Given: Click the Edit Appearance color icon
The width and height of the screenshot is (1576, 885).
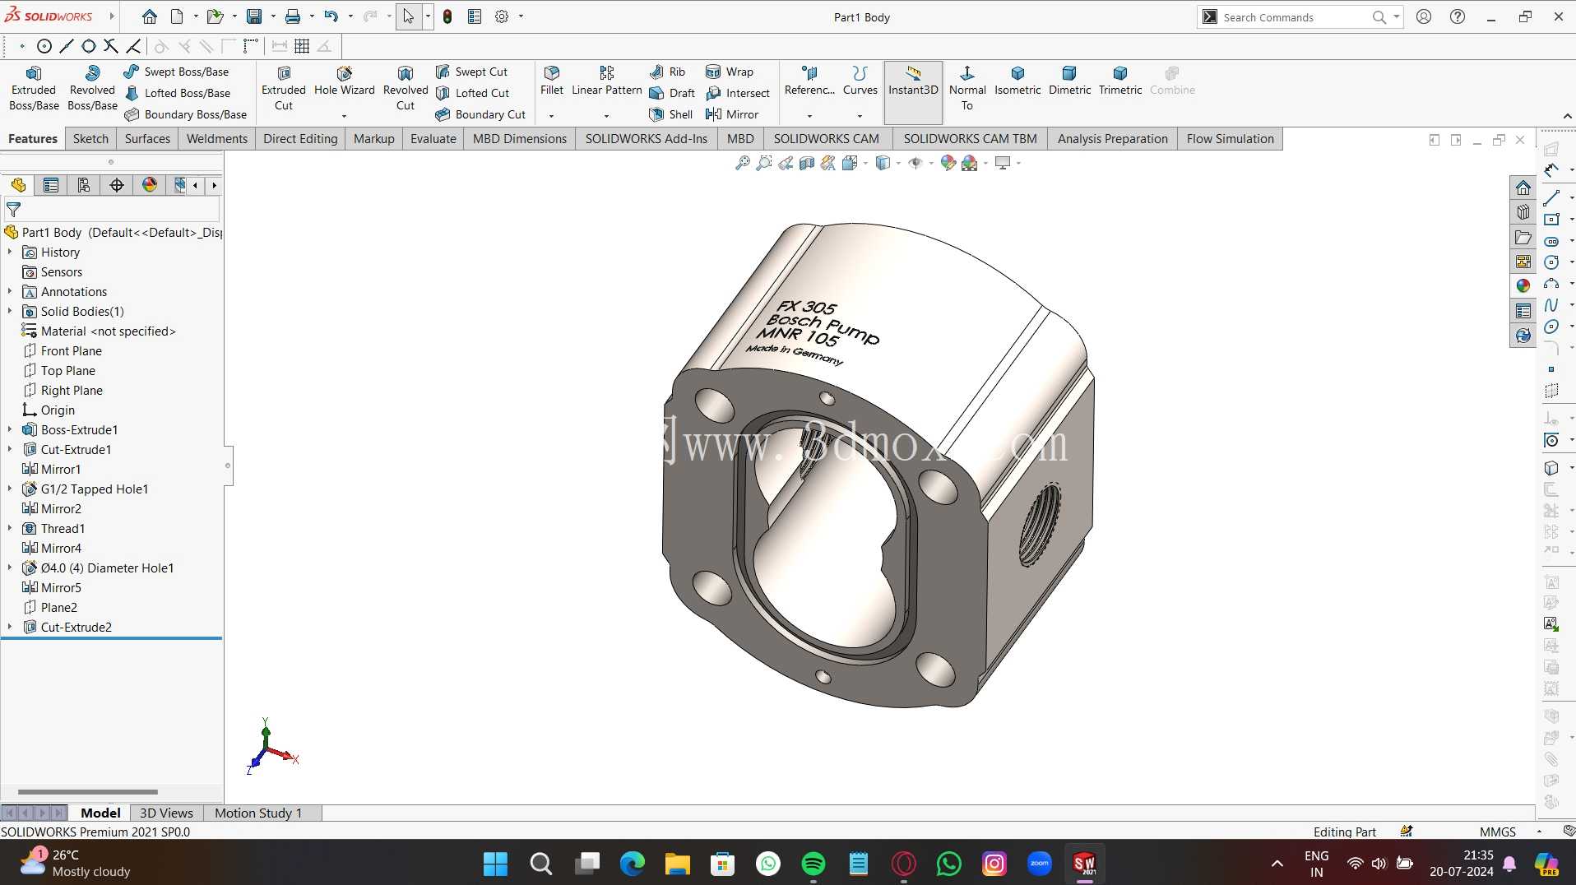Looking at the screenshot, I should pyautogui.click(x=948, y=163).
